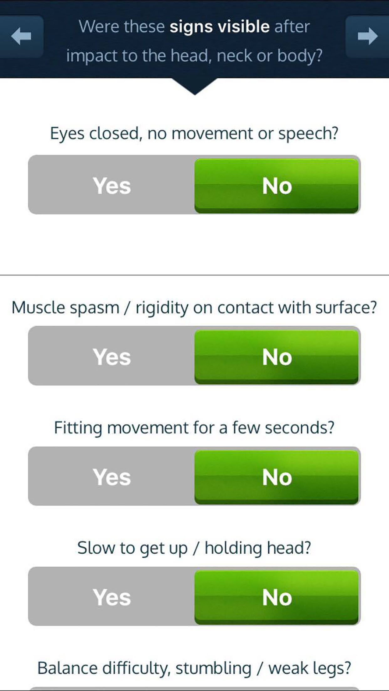The image size is (389, 691).
Task: Set fitting movement answer to No
Action: pyautogui.click(x=277, y=477)
